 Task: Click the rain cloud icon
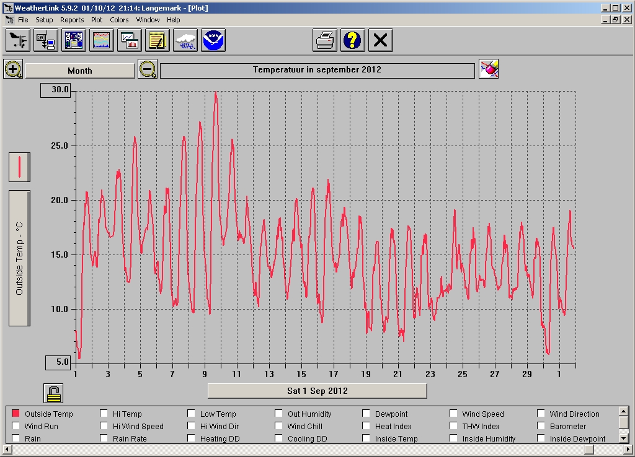[x=185, y=40]
